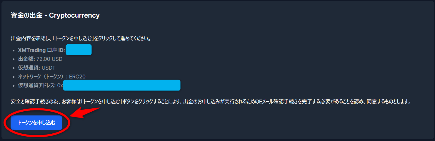This screenshot has height=141, width=435.
Task: Click the 72.00 USD withdrawal amount
Action: pyautogui.click(x=49, y=59)
